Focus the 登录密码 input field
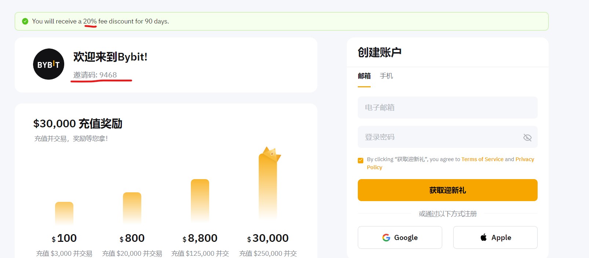This screenshot has width=589, height=258. (x=447, y=137)
